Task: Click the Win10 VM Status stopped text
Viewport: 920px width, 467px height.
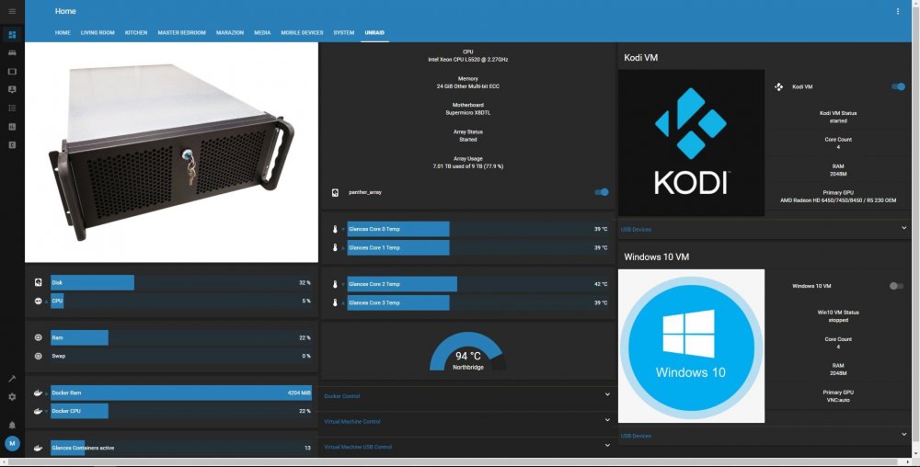Action: (838, 316)
